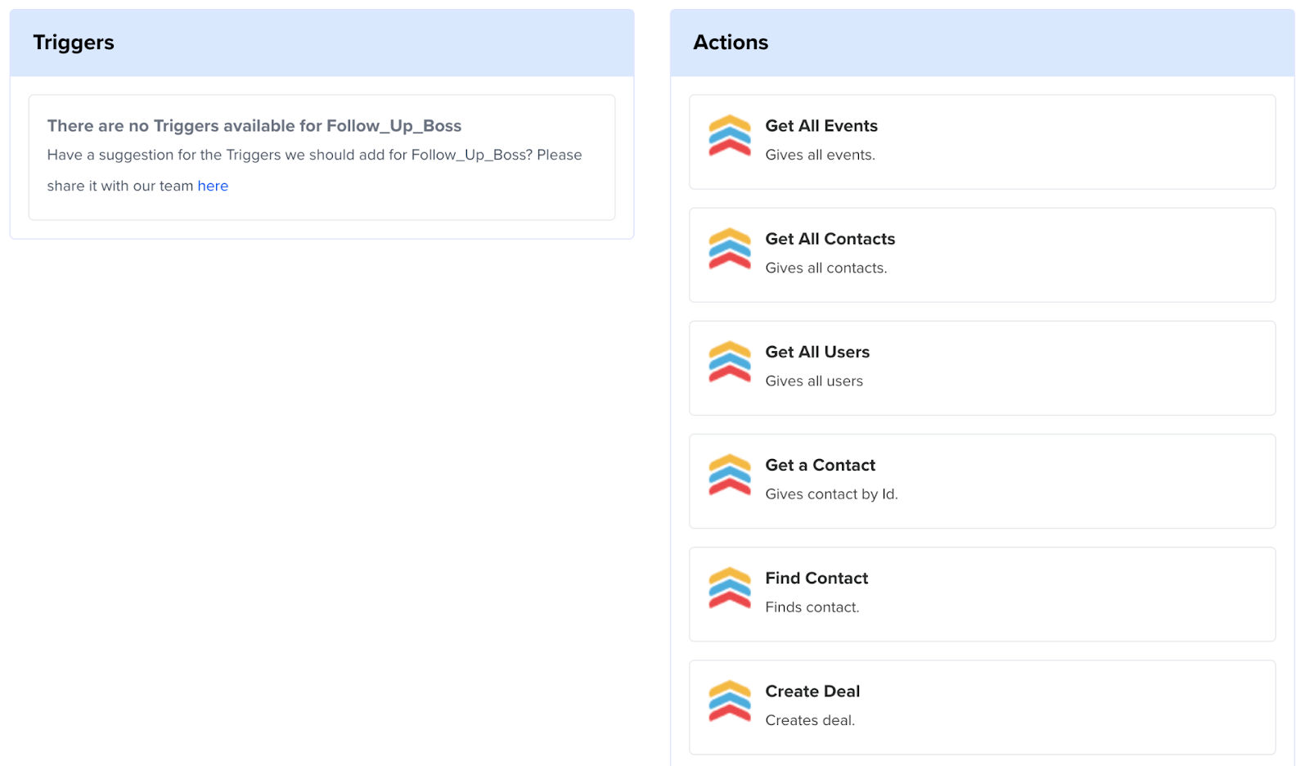Click the Triggers panel header

(74, 43)
